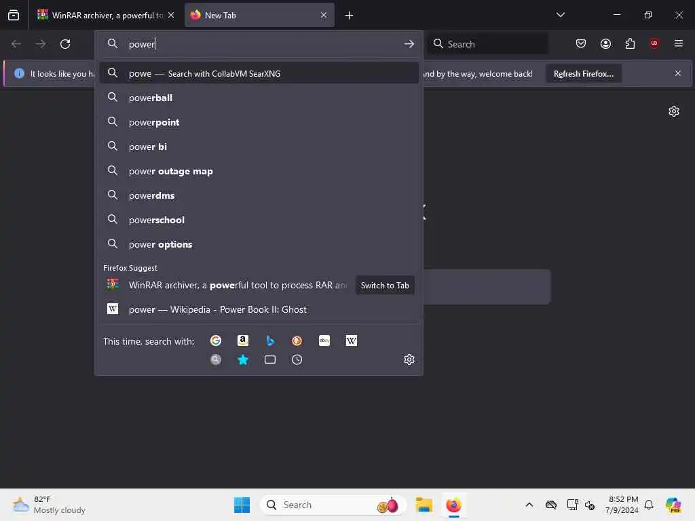This screenshot has width=695, height=521.
Task: Open the Firefox View button
Action: pos(14,15)
